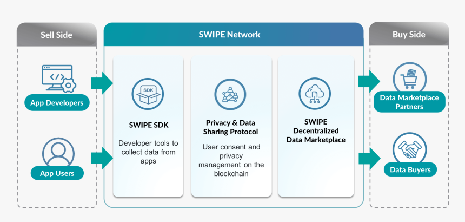Click 'User consent and privacy management' text
The height and width of the screenshot is (222, 465).
click(x=231, y=160)
